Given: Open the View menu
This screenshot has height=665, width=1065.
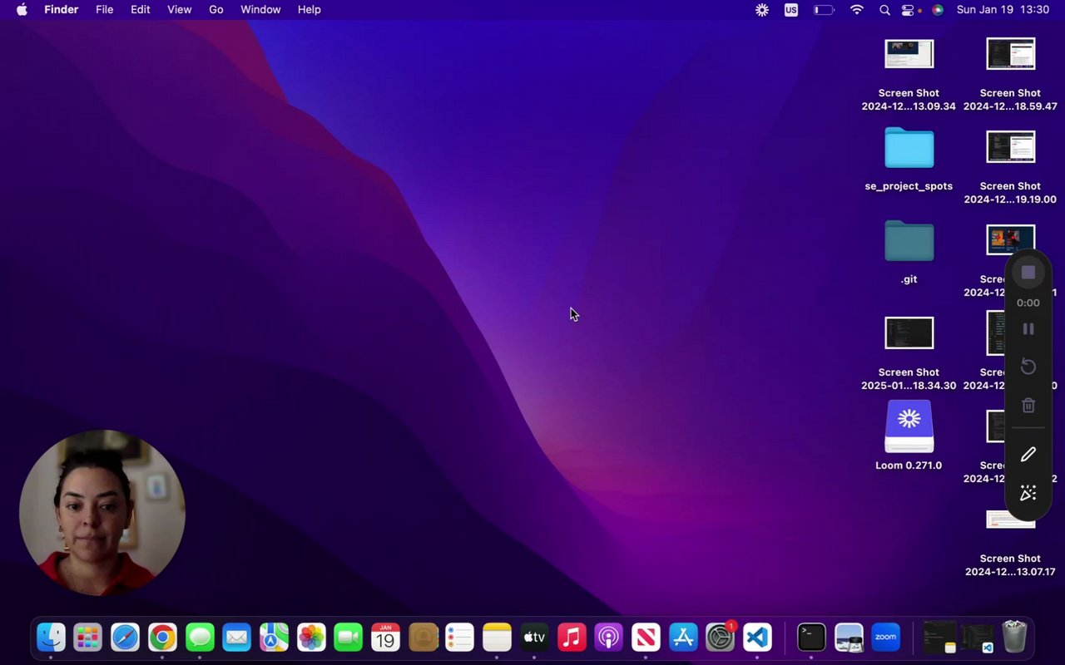Looking at the screenshot, I should (x=179, y=10).
